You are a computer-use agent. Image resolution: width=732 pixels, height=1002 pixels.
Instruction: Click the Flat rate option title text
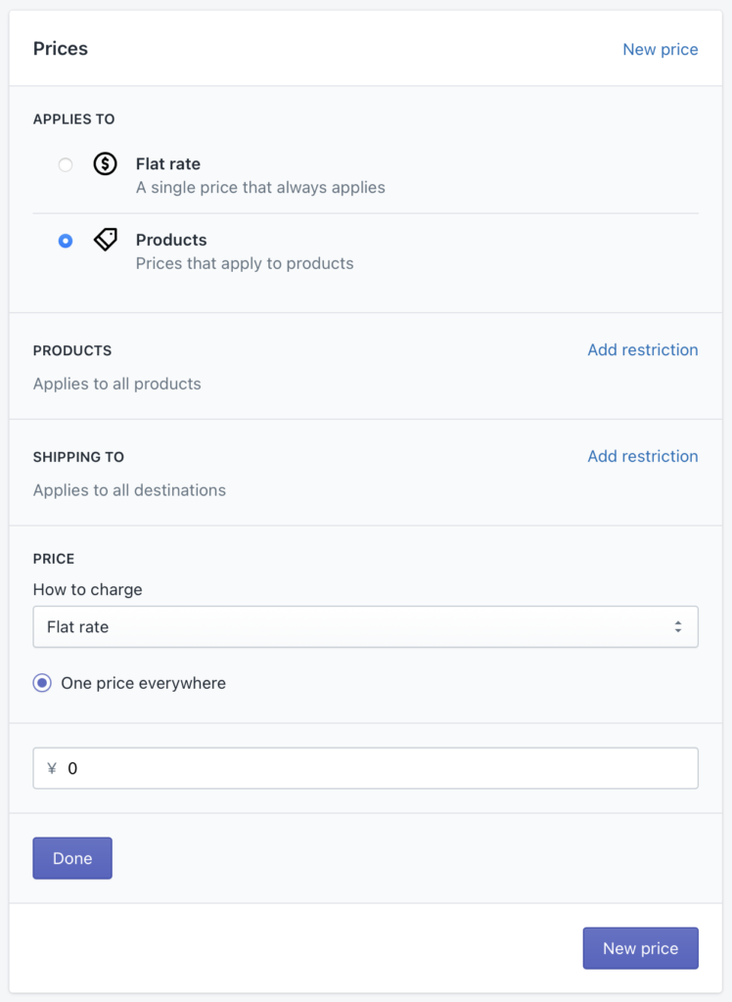[x=168, y=164]
